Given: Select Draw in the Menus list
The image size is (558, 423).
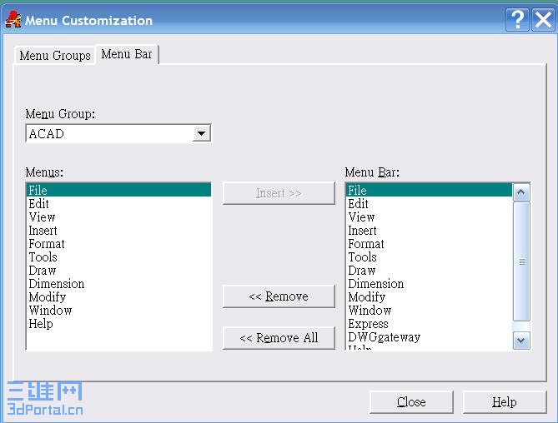Looking at the screenshot, I should coord(119,271).
